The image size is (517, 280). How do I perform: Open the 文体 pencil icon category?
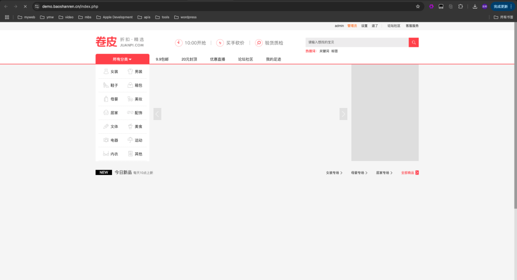pyautogui.click(x=106, y=127)
